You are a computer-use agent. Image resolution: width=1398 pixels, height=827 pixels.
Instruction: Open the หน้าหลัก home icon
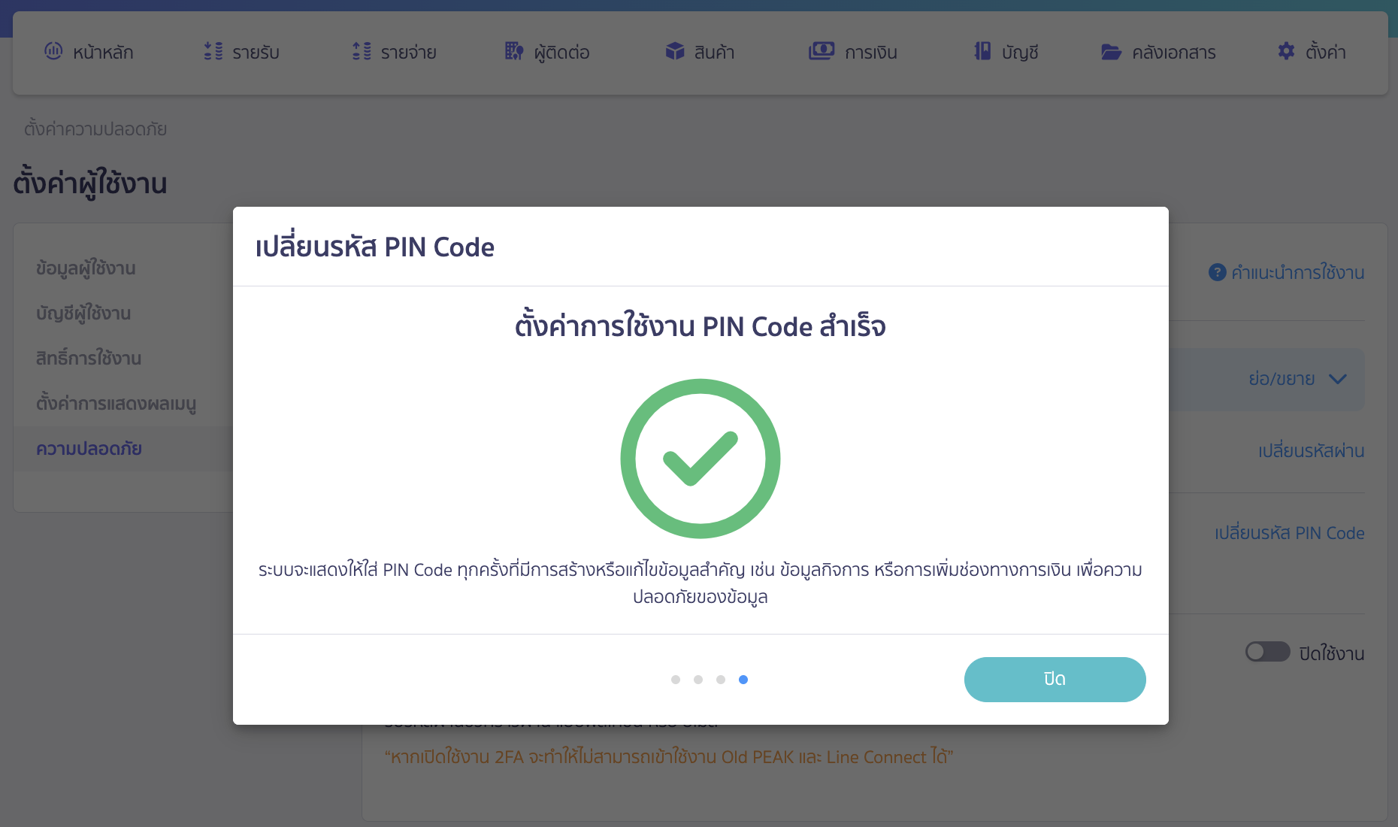tap(53, 51)
